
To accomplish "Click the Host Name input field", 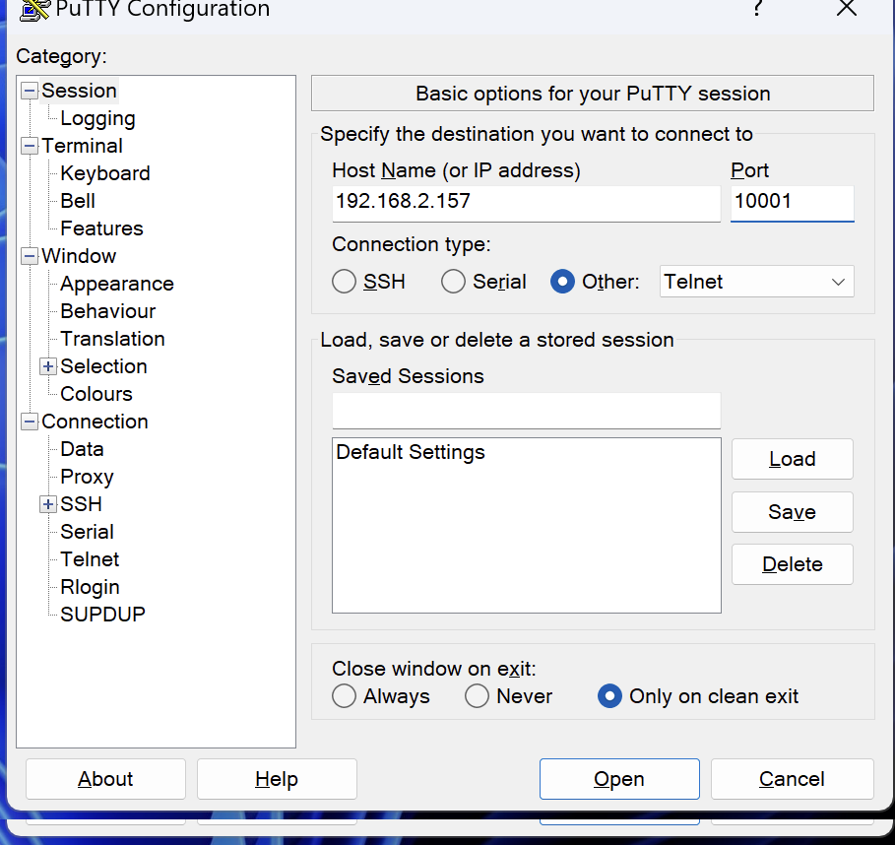I will 526,202.
